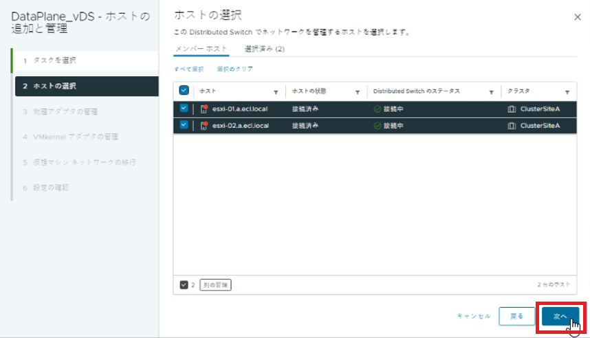Toggle the select-all hosts header checkbox
Screen dimensions: 590x338
pyautogui.click(x=184, y=90)
